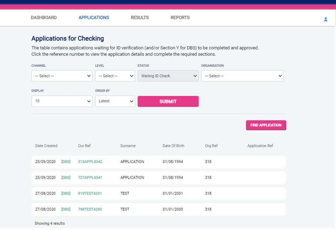Viewport: 336px width, 230px height.
Task: Sort by Date Created column header
Action: click(x=46, y=146)
